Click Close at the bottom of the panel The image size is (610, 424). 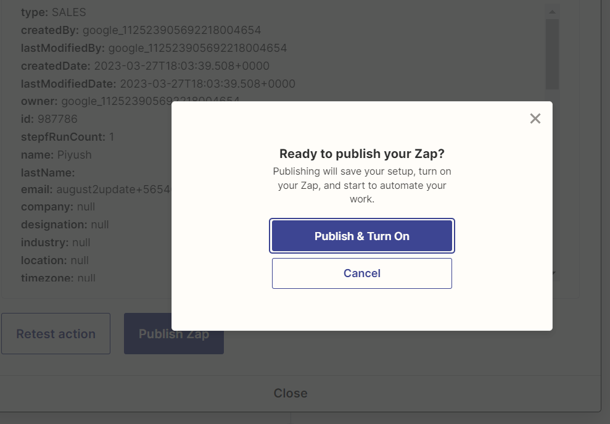291,393
